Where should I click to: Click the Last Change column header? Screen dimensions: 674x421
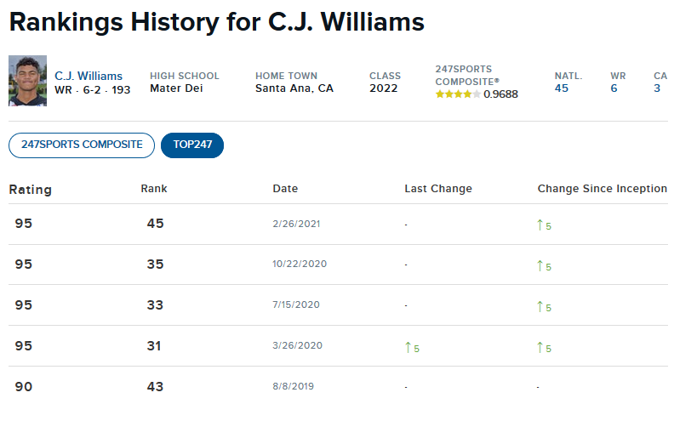tap(437, 189)
